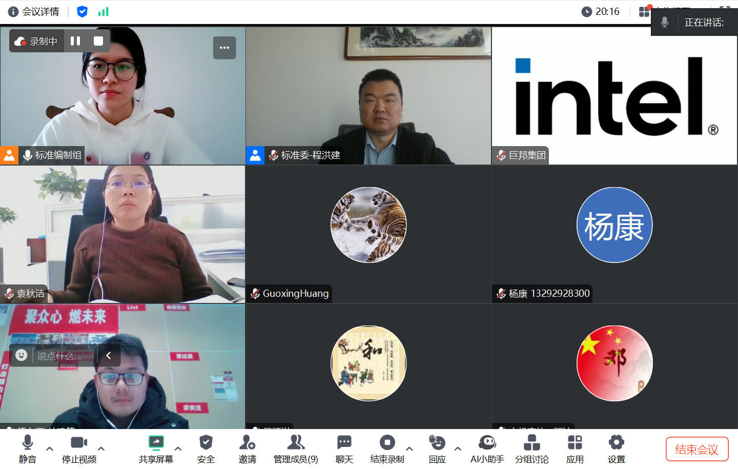Pause the recording in progress

pos(75,41)
